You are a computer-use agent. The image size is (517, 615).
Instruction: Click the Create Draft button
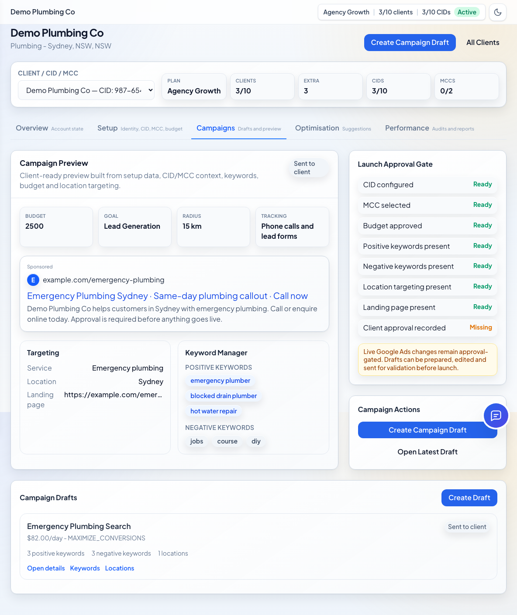[469, 498]
